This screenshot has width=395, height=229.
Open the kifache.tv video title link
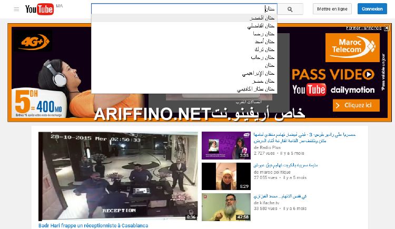280,196
